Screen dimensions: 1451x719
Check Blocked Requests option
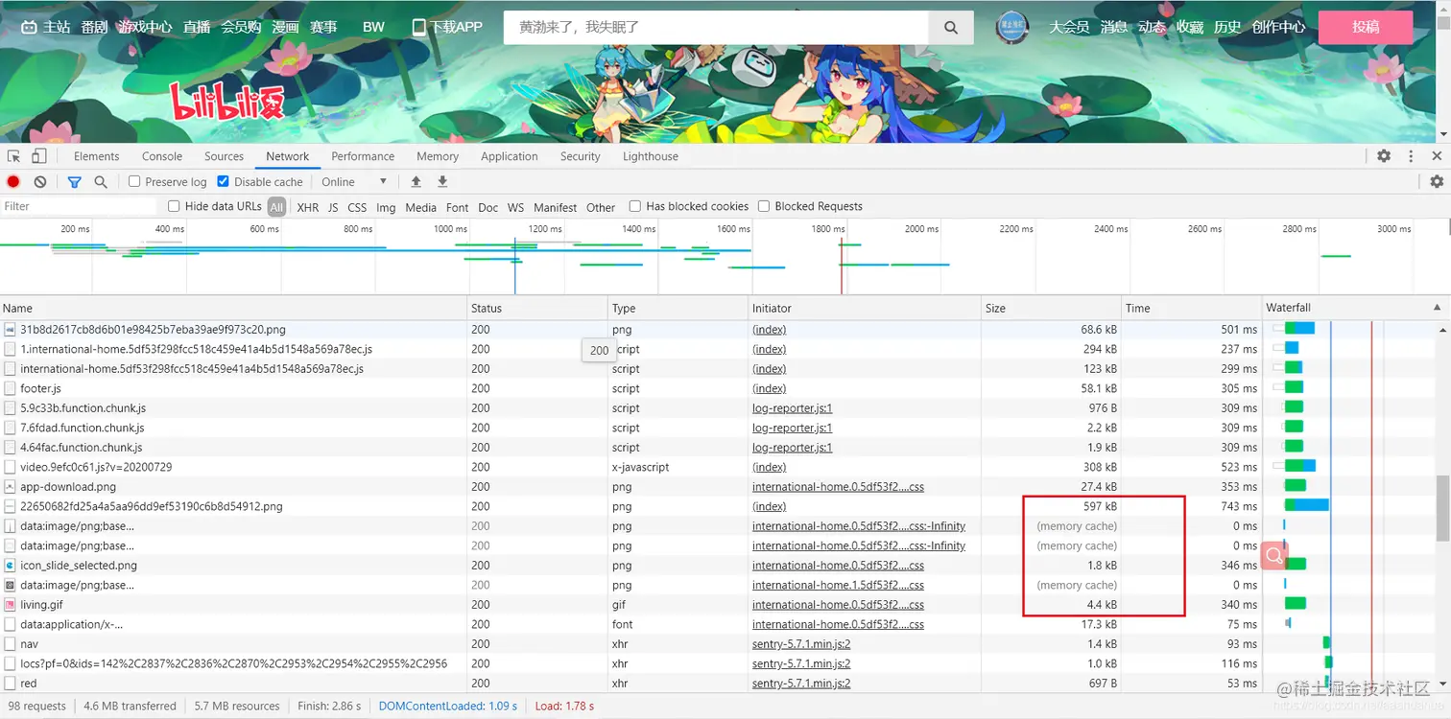click(764, 206)
